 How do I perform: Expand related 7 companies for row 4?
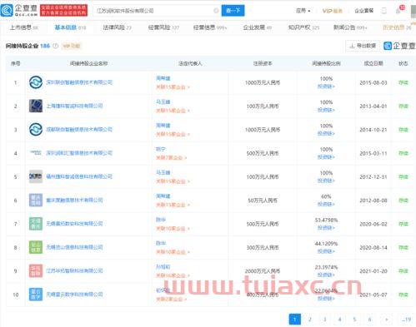(171, 158)
